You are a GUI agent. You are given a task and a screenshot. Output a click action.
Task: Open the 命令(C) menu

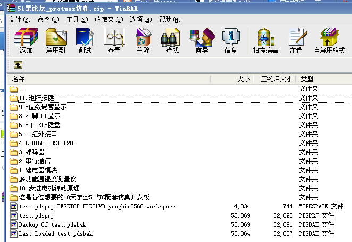[x=48, y=20]
